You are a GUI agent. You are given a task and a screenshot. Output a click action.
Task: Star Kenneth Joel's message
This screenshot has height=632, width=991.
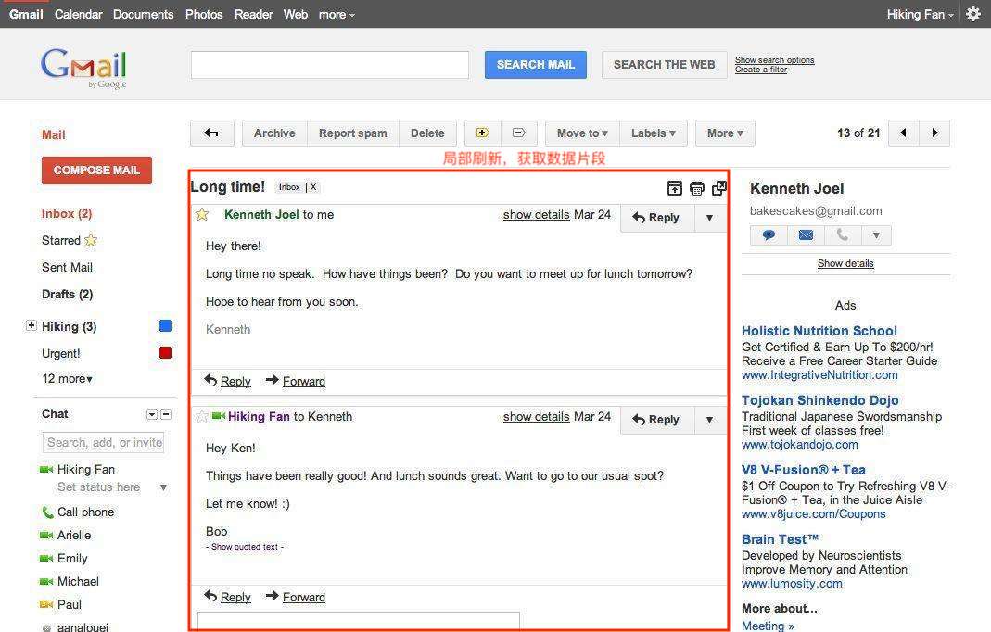[202, 214]
